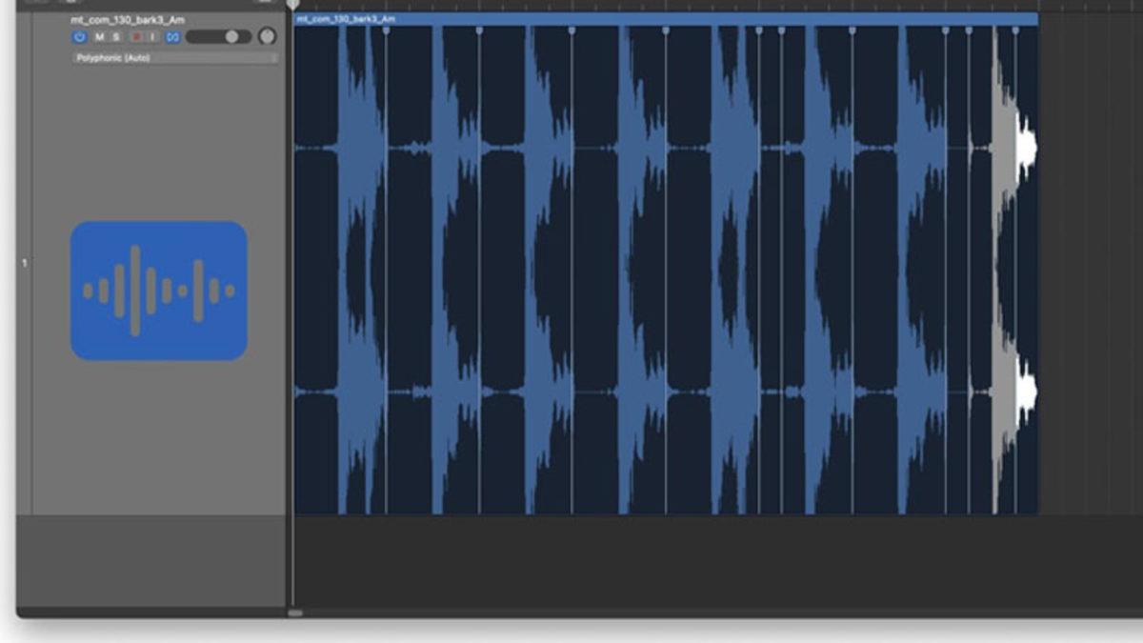
Task: Click the track pan knob
Action: (x=267, y=36)
